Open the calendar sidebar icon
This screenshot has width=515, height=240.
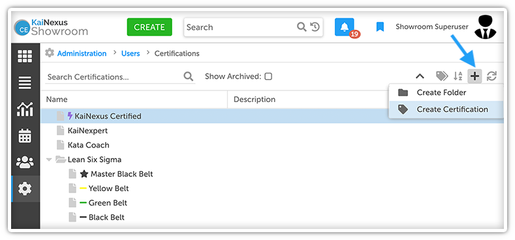coord(25,135)
